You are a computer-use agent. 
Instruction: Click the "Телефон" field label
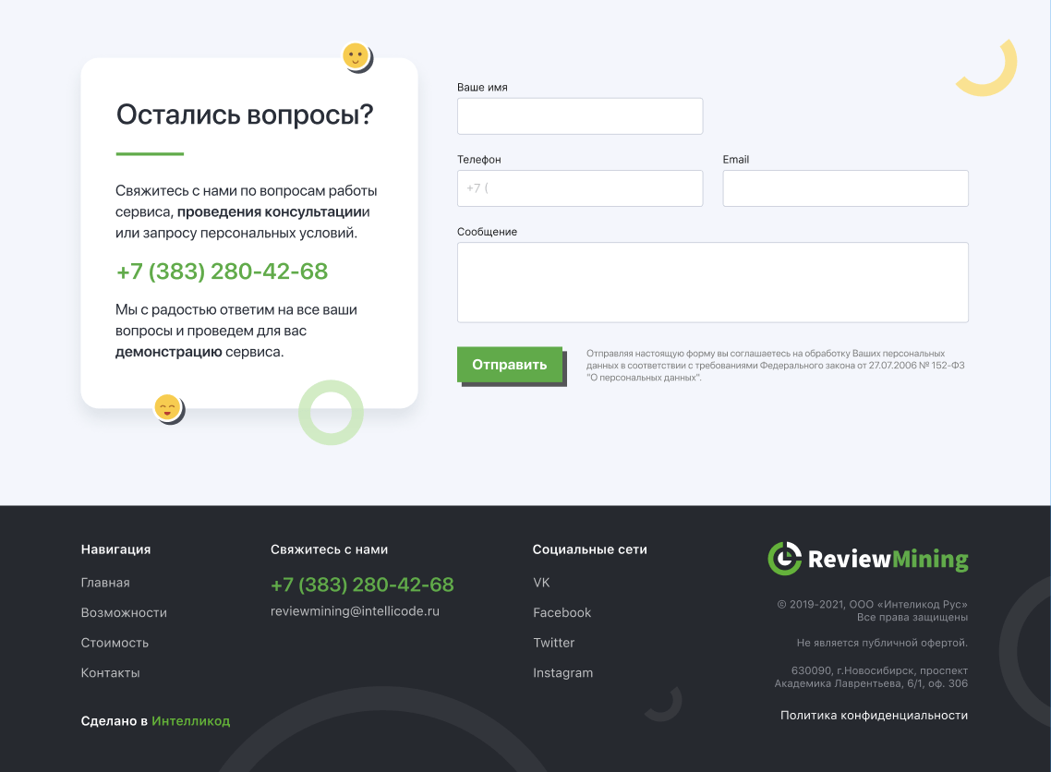coord(479,160)
